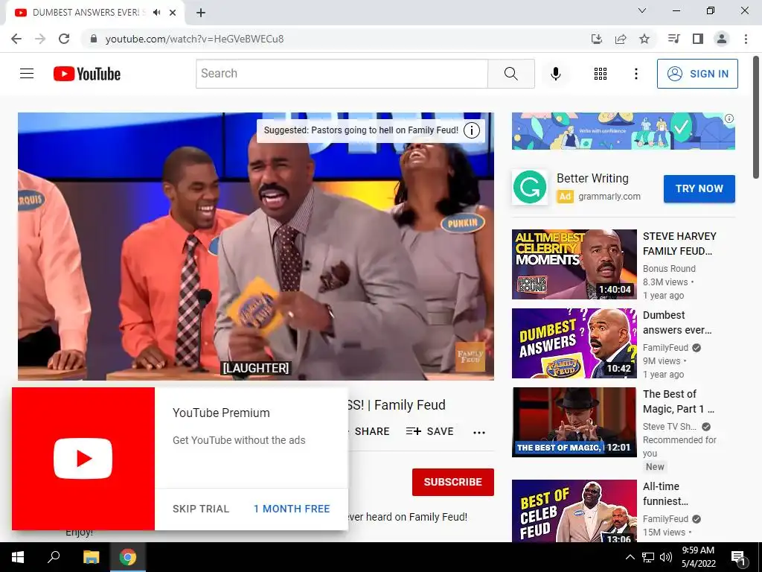
Task: Start voice search with the microphone icon
Action: [555, 74]
